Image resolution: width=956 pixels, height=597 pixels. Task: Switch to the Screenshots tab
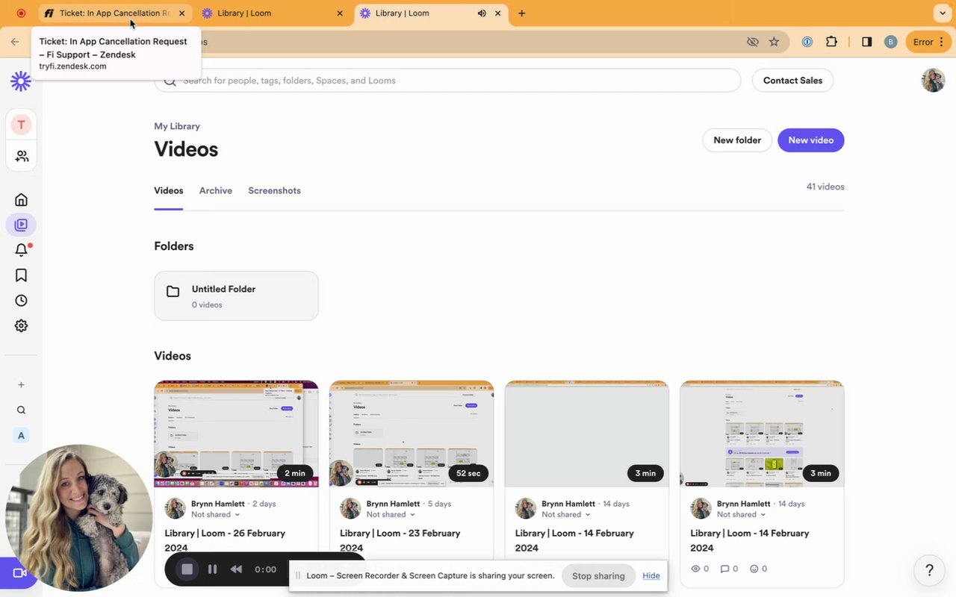274,190
